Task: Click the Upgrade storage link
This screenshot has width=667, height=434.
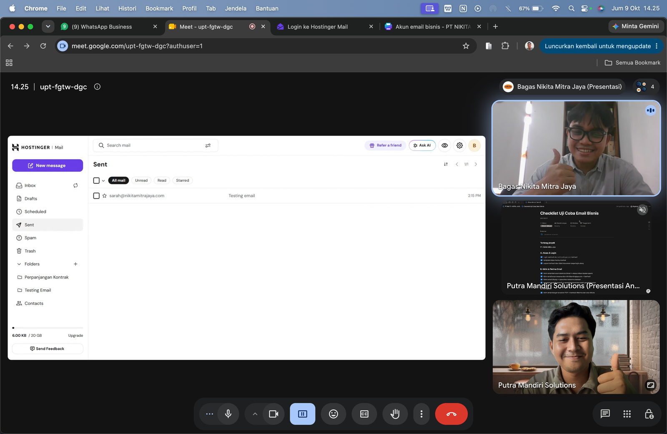Action: coord(75,336)
